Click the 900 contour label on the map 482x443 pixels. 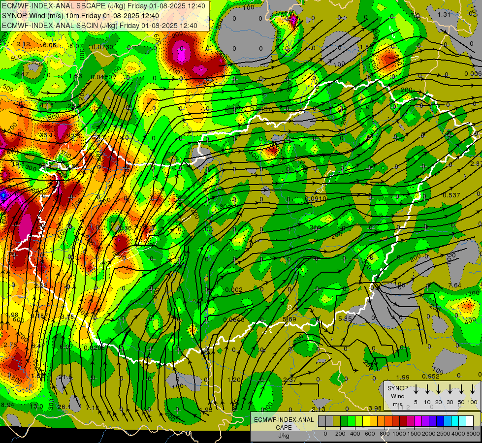177,35
